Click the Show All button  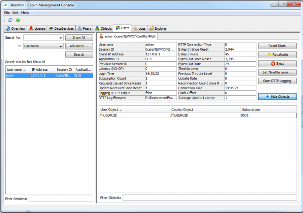[79, 37]
